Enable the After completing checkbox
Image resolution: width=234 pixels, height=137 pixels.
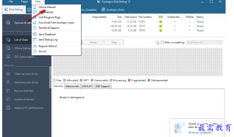[x=162, y=42]
